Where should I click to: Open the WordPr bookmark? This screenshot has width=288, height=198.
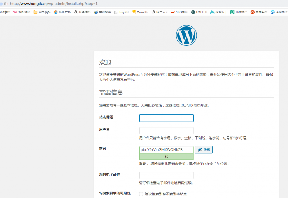coord(140,12)
